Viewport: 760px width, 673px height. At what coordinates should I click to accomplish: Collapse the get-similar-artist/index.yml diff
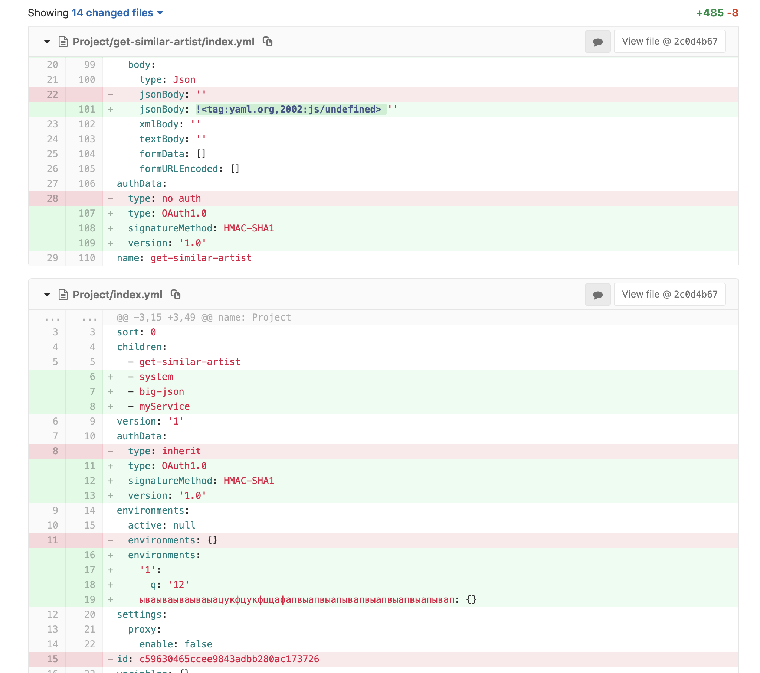click(47, 42)
